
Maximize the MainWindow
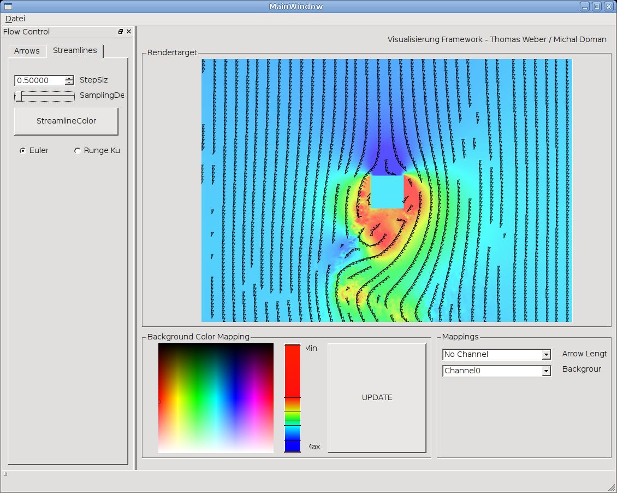pos(597,7)
